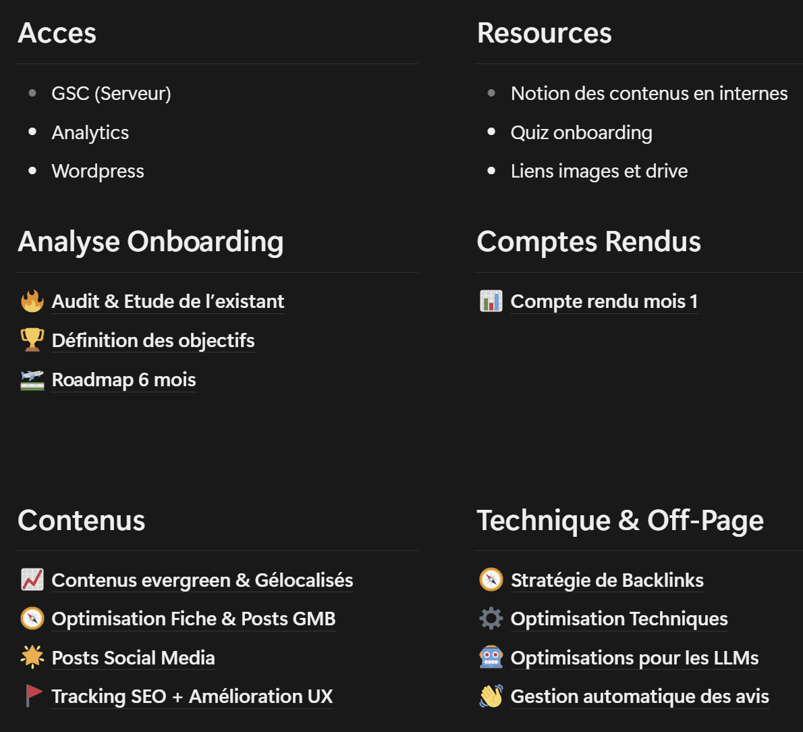Open Compte rendu mois 1
Viewport: 803px width, 732px height.
point(604,301)
